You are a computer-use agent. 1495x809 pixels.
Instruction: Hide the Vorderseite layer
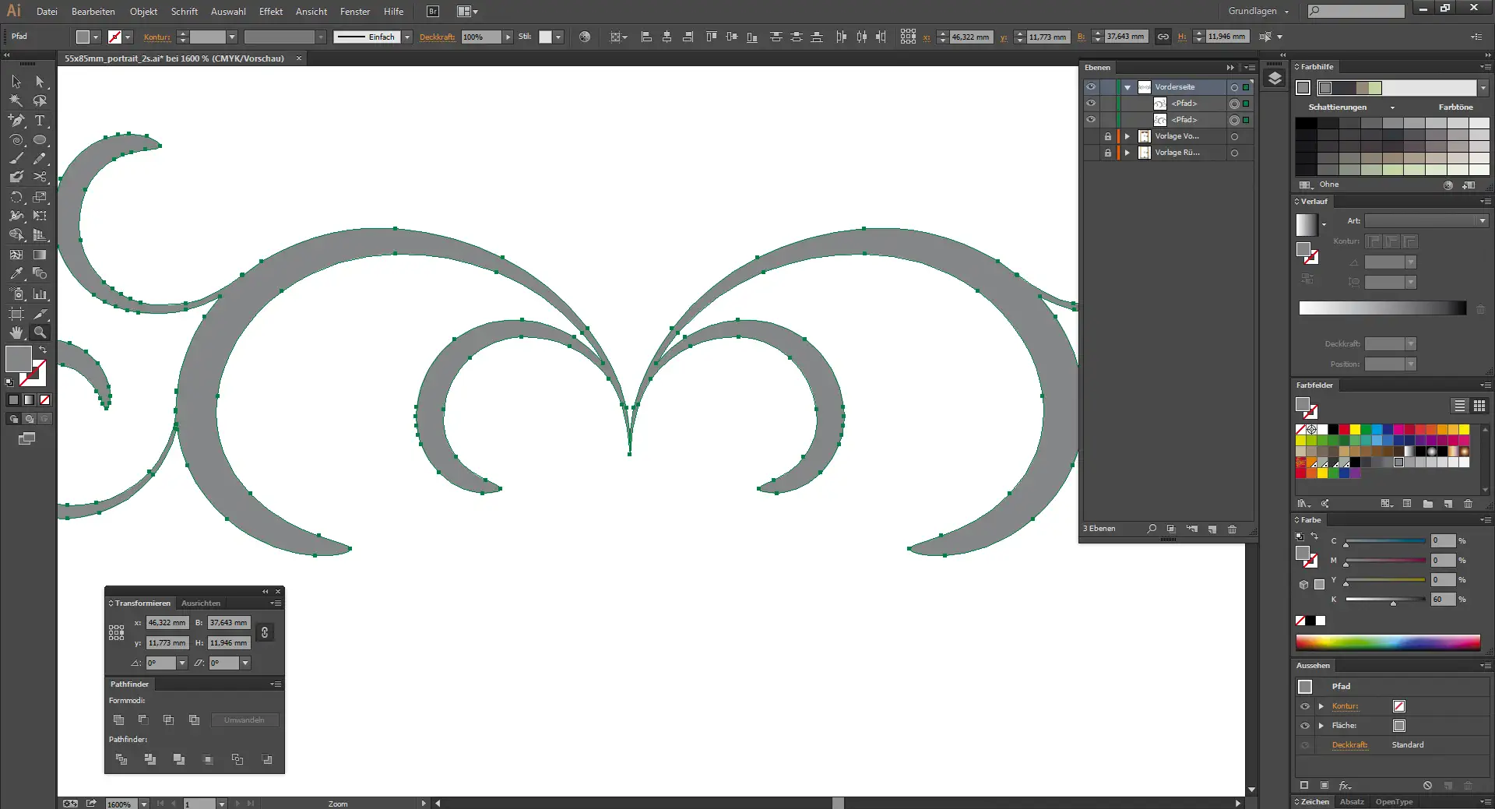pos(1091,86)
